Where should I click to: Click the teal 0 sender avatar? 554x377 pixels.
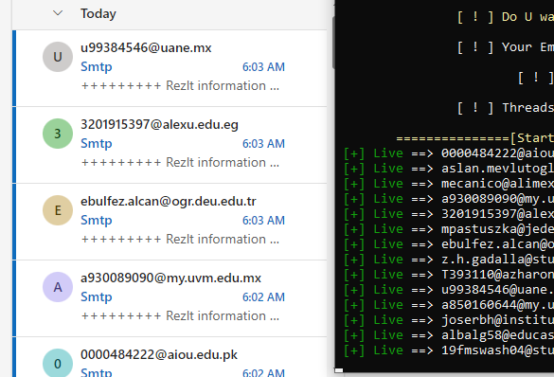pyautogui.click(x=58, y=363)
